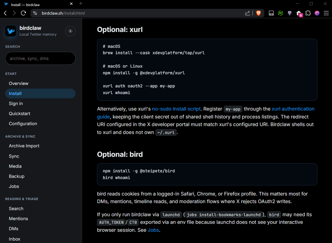
Task: Open the Mentions page
Action: point(18,219)
